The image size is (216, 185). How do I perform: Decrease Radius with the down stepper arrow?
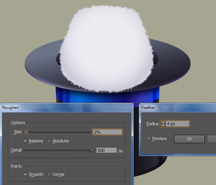tap(163, 125)
